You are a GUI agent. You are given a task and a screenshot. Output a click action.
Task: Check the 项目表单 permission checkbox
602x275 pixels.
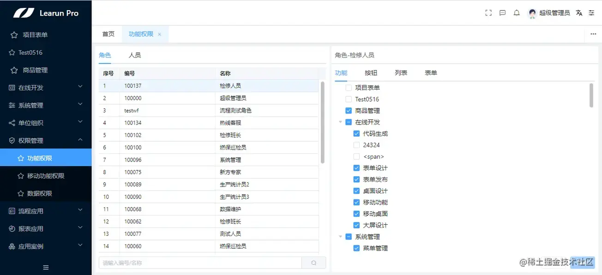348,87
